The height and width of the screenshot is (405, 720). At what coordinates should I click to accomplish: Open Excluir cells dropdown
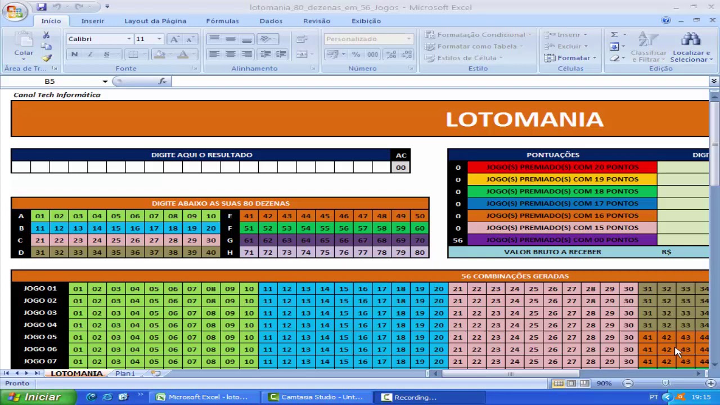pyautogui.click(x=566, y=47)
